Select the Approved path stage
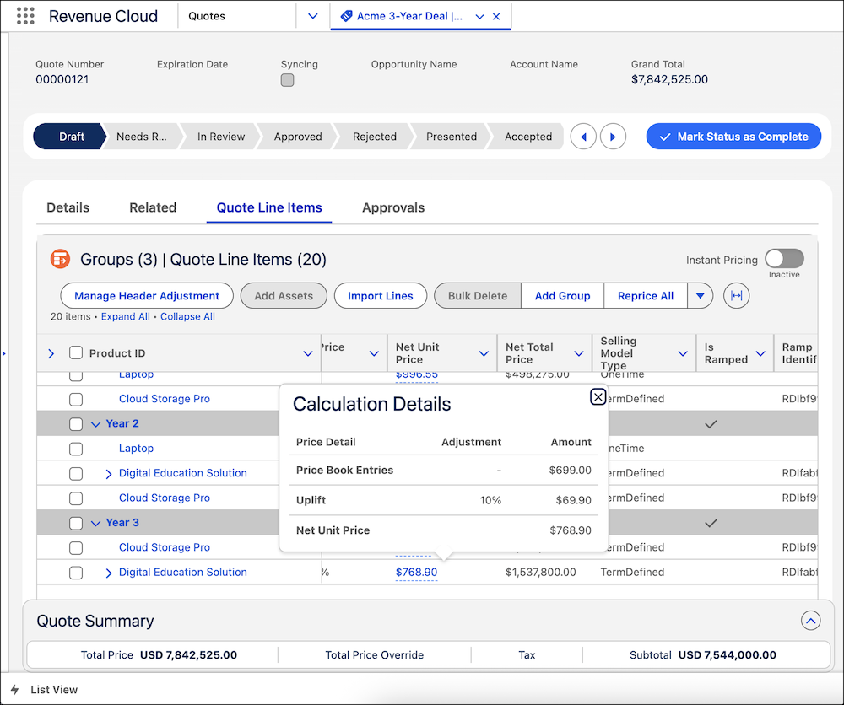 pyautogui.click(x=298, y=137)
